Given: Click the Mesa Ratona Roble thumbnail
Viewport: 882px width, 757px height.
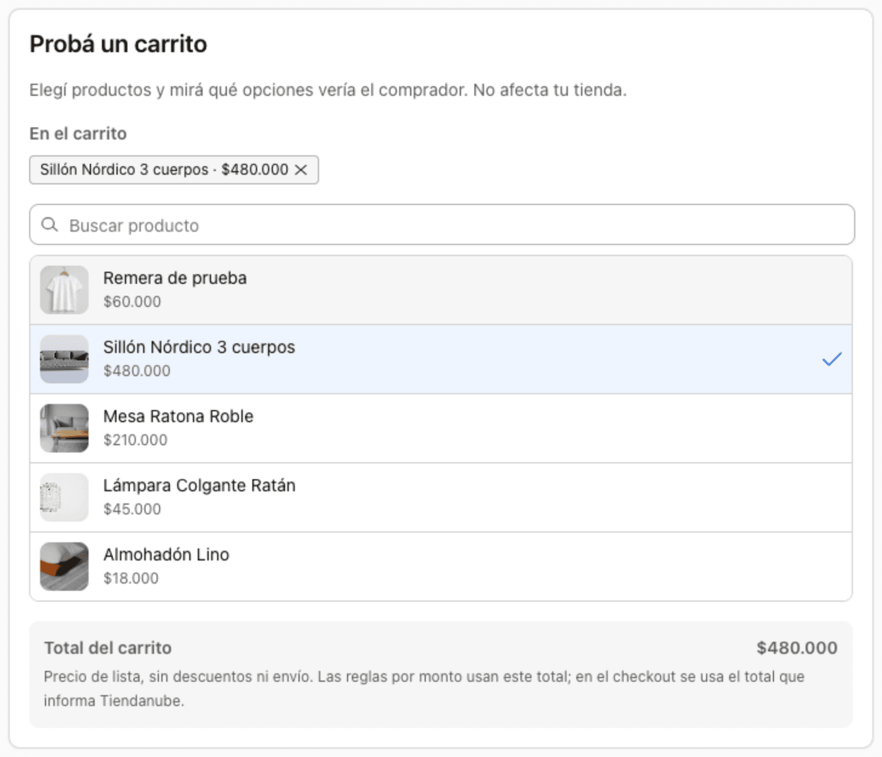Looking at the screenshot, I should [64, 428].
